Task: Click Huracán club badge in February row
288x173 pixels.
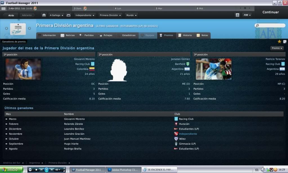Action: (176, 124)
